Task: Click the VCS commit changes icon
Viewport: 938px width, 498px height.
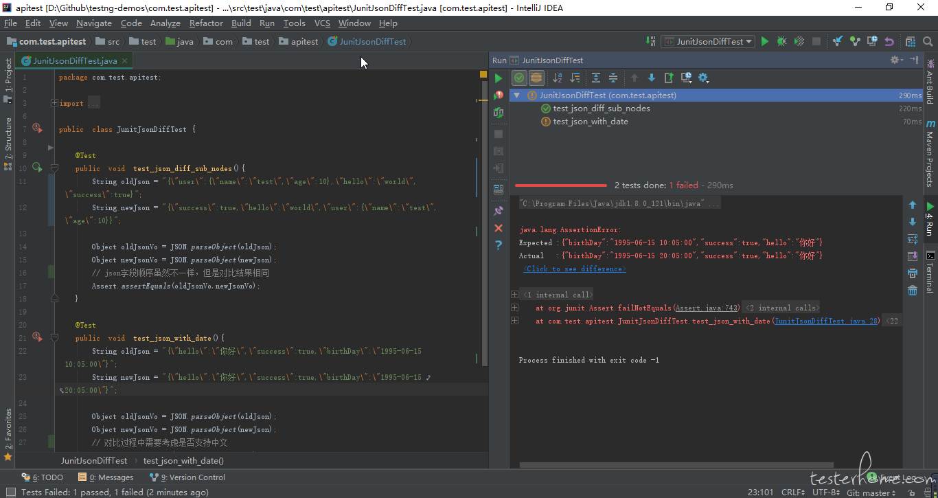Action: point(855,41)
